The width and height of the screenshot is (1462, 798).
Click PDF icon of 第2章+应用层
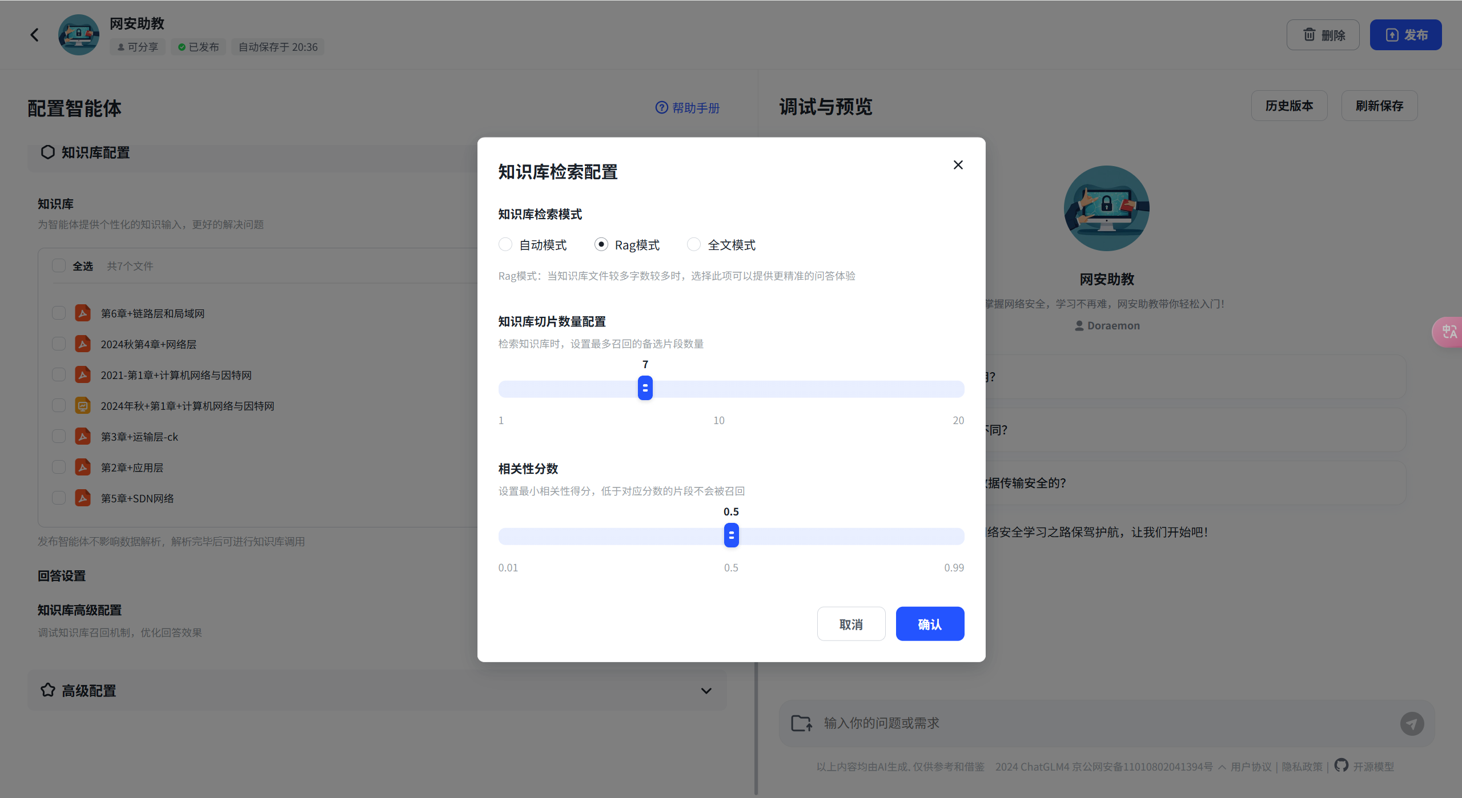(83, 467)
